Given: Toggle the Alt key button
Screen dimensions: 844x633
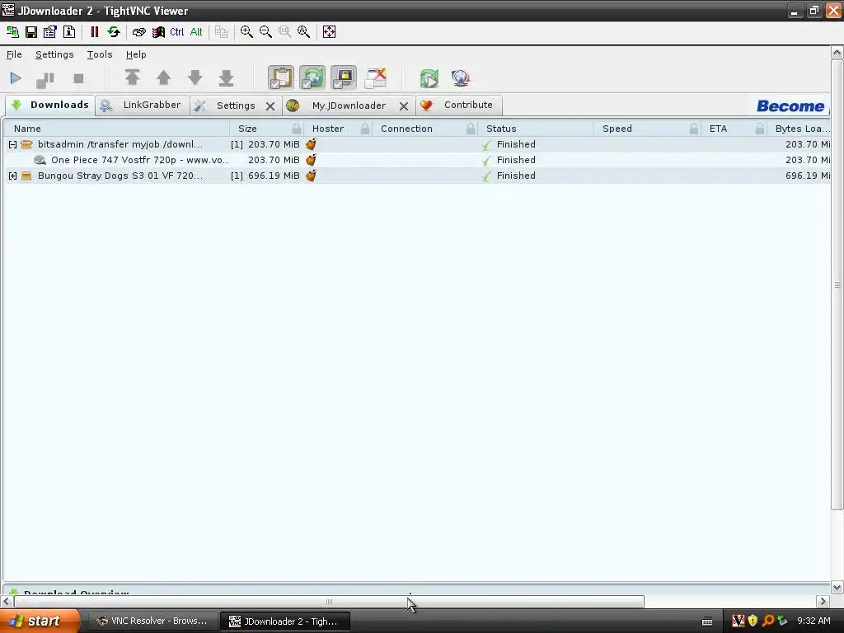Looking at the screenshot, I should [196, 32].
